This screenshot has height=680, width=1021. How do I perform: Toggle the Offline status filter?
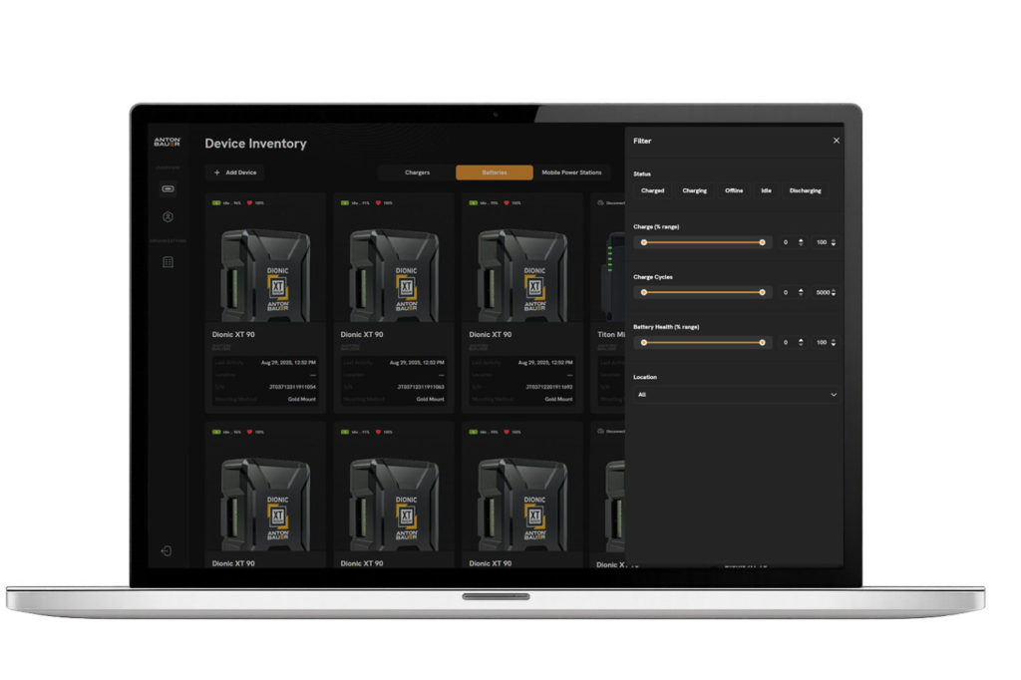point(734,190)
